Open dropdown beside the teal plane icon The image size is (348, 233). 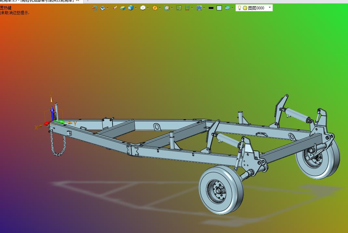click(x=232, y=8)
